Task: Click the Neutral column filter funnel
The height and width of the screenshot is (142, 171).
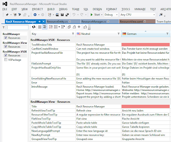Action: point(119,34)
